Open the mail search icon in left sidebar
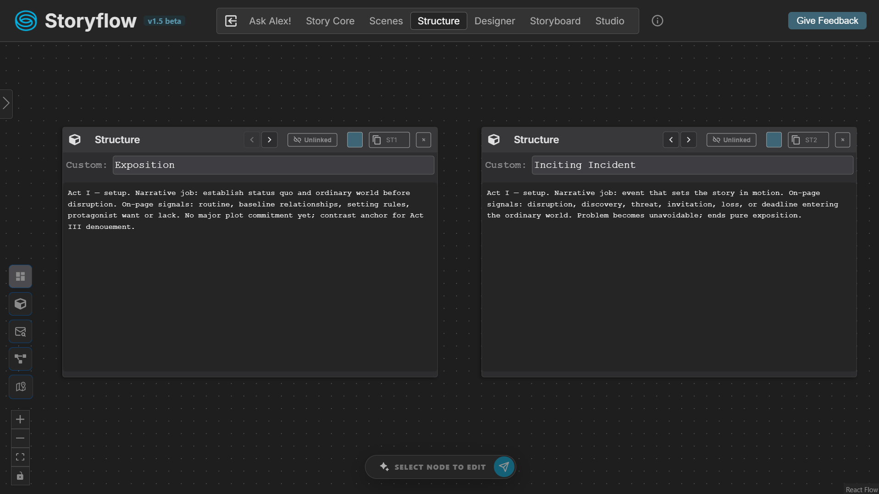 tap(21, 332)
